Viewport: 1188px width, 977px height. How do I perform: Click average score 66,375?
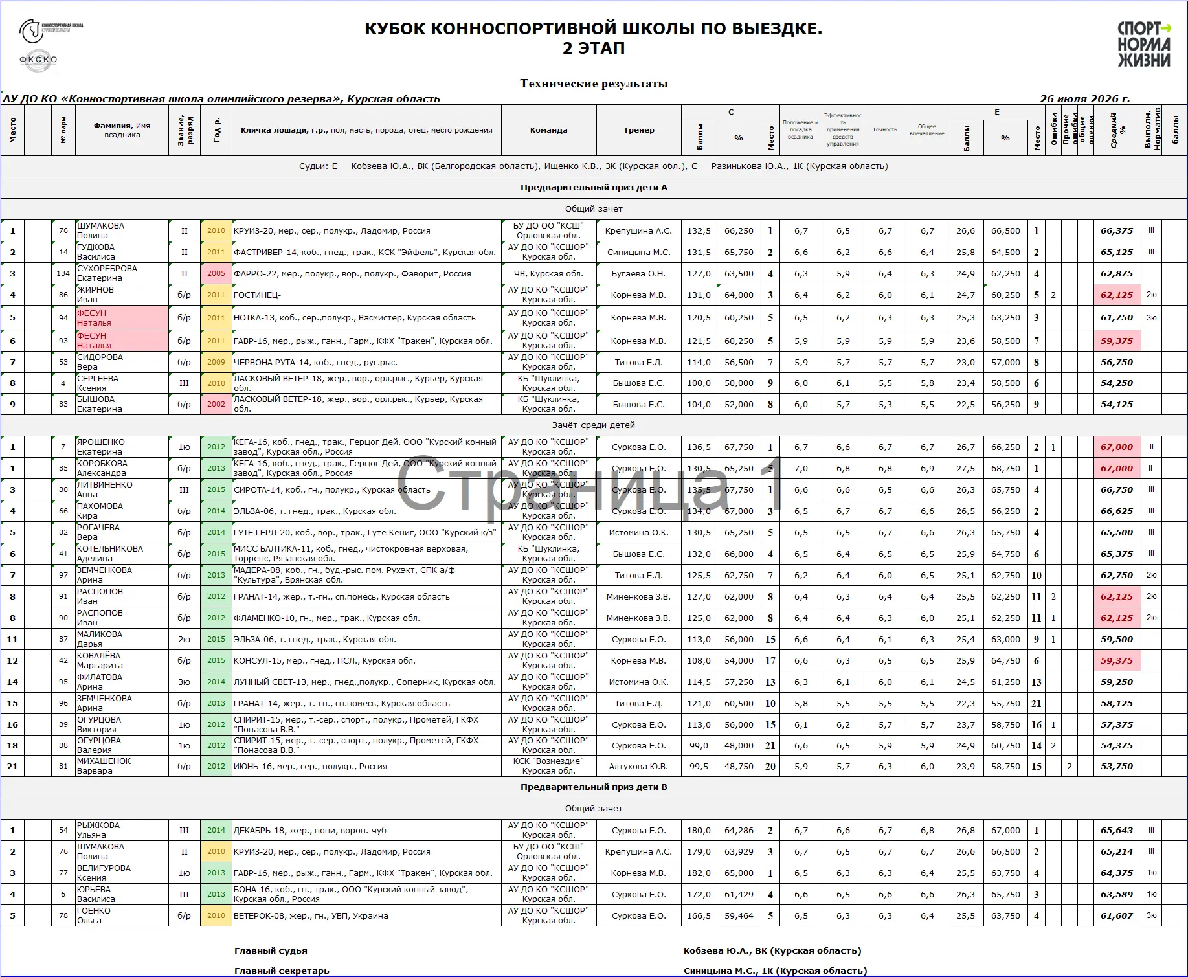click(x=1118, y=230)
